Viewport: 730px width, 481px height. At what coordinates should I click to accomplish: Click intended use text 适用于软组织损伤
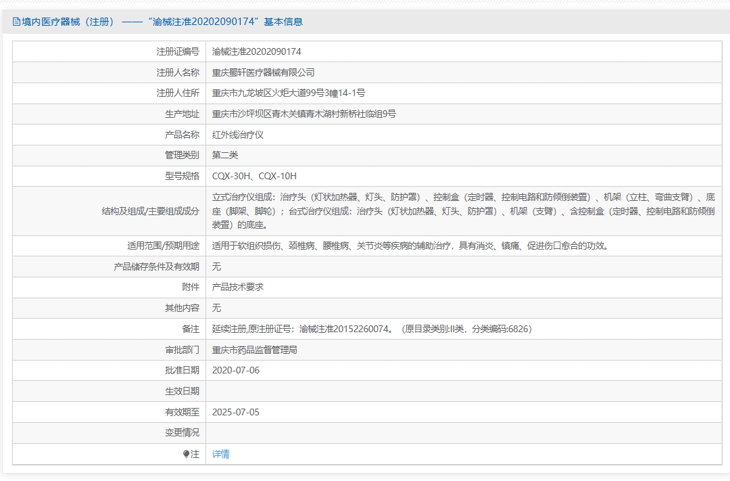tap(411, 246)
